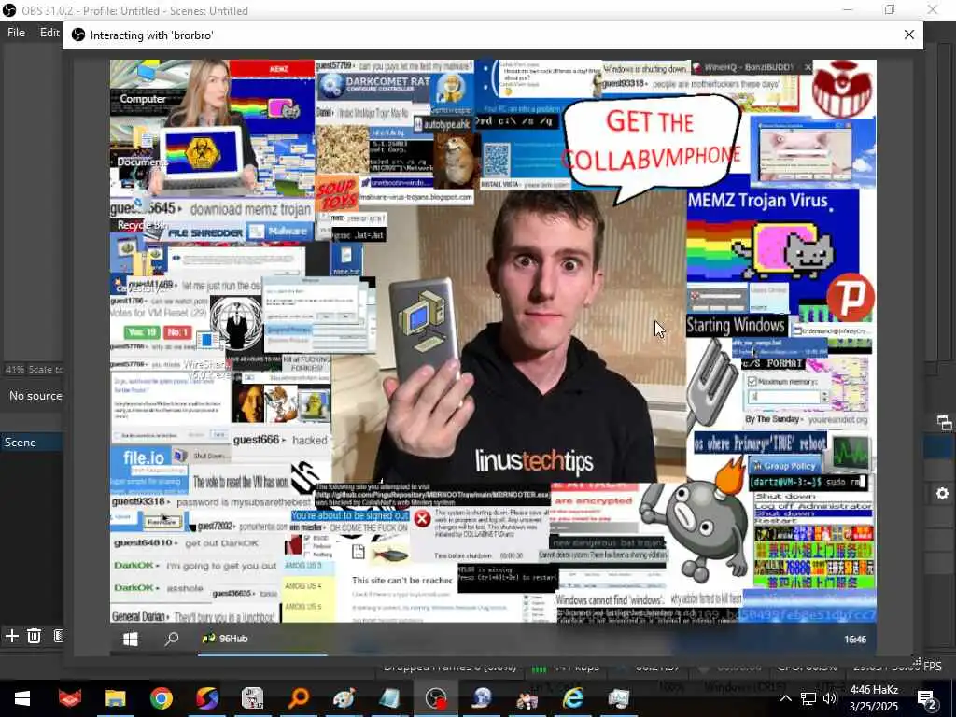Open the volume speaker tray icon
This screenshot has width=956, height=717.
tap(830, 698)
